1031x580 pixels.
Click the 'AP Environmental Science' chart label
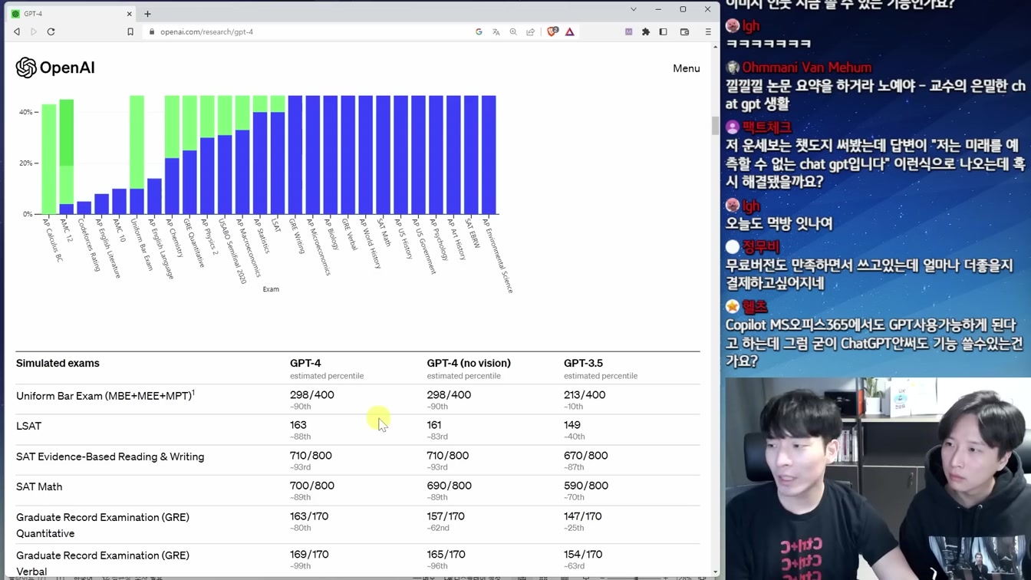(x=497, y=256)
